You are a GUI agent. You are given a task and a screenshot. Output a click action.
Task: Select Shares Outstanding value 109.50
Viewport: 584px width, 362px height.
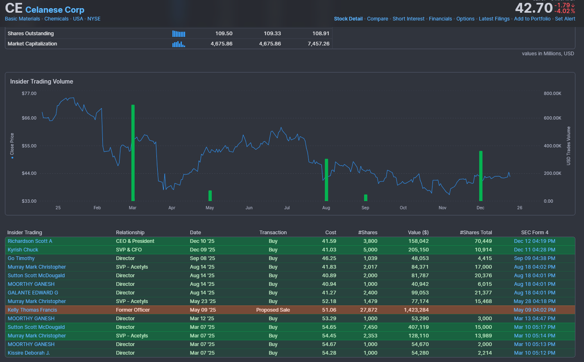tap(224, 34)
